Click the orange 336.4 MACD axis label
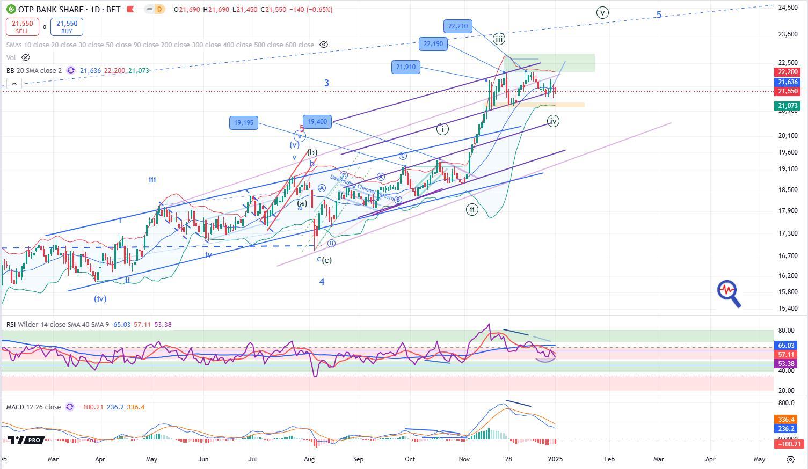This screenshot has height=469, width=808. point(786,420)
